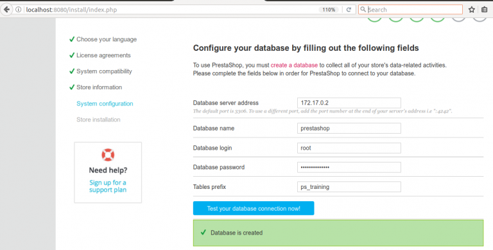Click the "Configure your database" heading
The image size is (493, 250).
coord(306,48)
